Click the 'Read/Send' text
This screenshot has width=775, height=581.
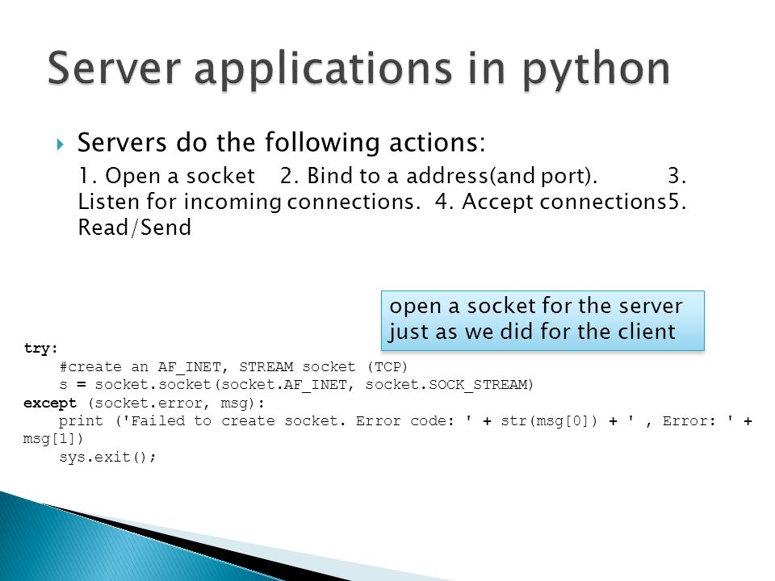pos(135,228)
